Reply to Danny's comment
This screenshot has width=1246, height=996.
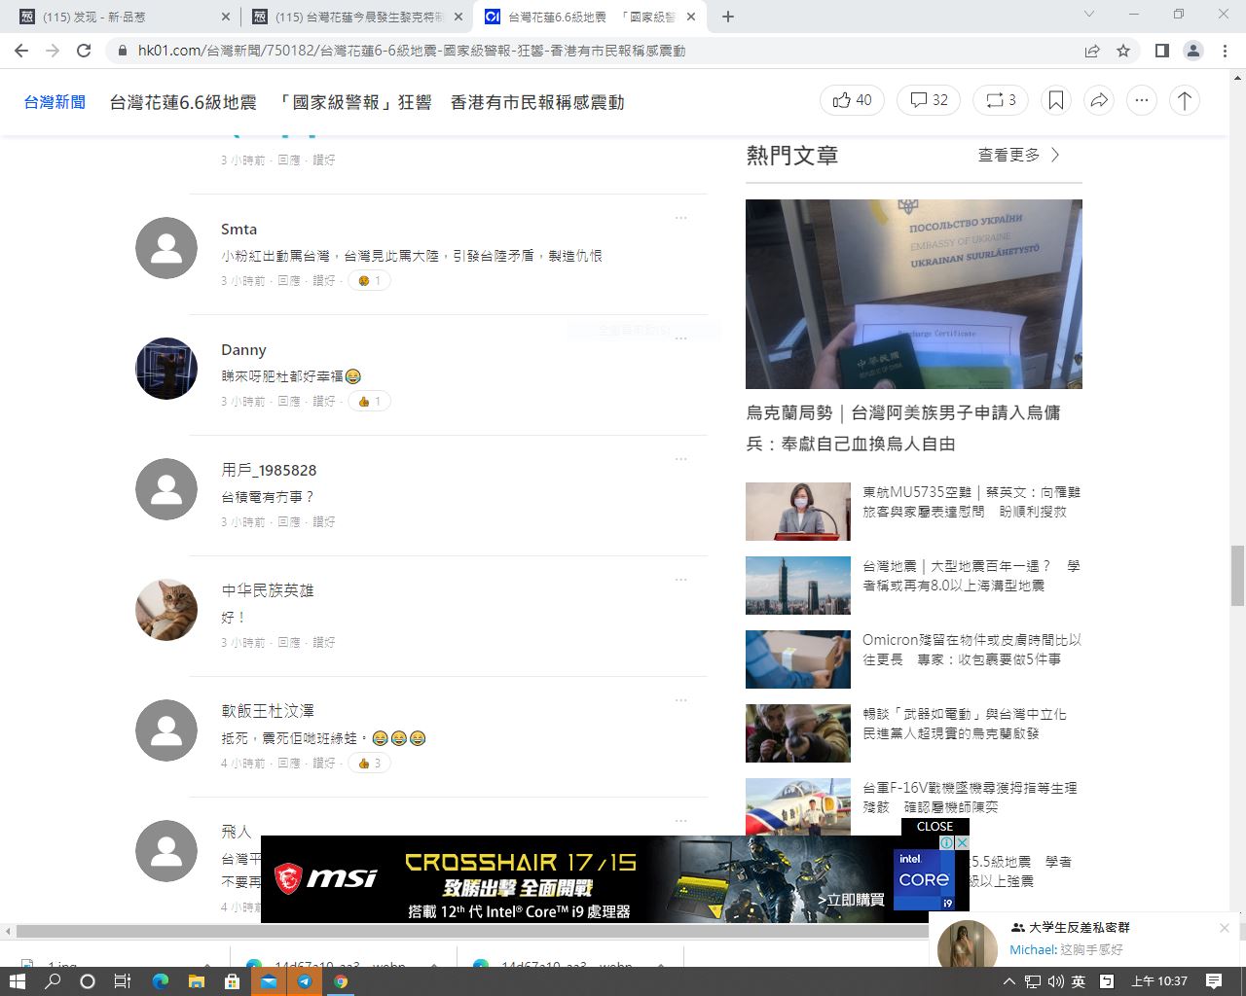click(x=289, y=402)
